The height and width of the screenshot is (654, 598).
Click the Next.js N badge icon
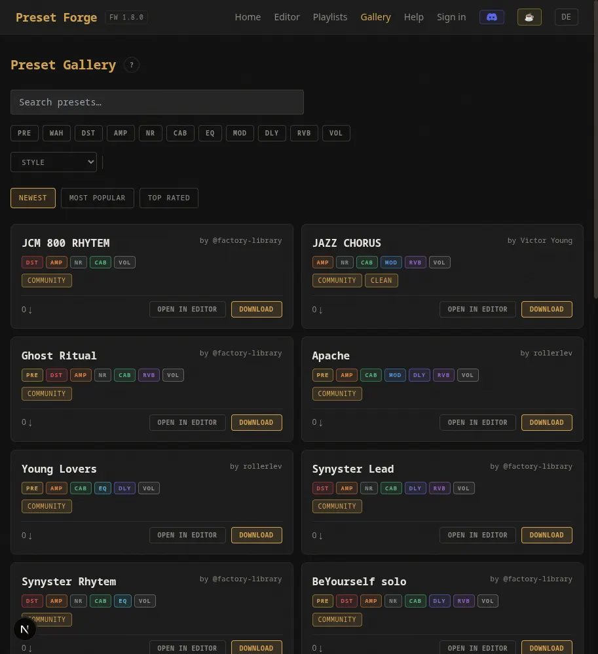coord(25,629)
